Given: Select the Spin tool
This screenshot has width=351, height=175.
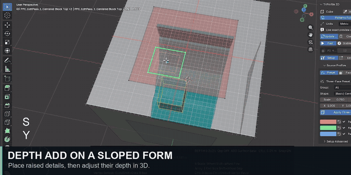Looking at the screenshot, I should point(7,139).
